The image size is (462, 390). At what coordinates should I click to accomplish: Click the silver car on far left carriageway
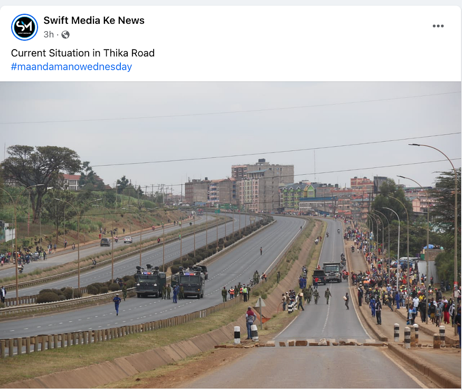pos(128,240)
